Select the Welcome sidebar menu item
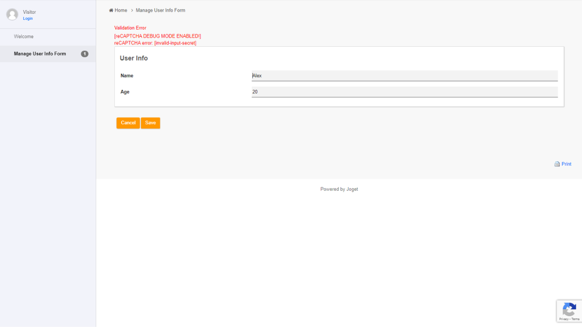 point(24,37)
